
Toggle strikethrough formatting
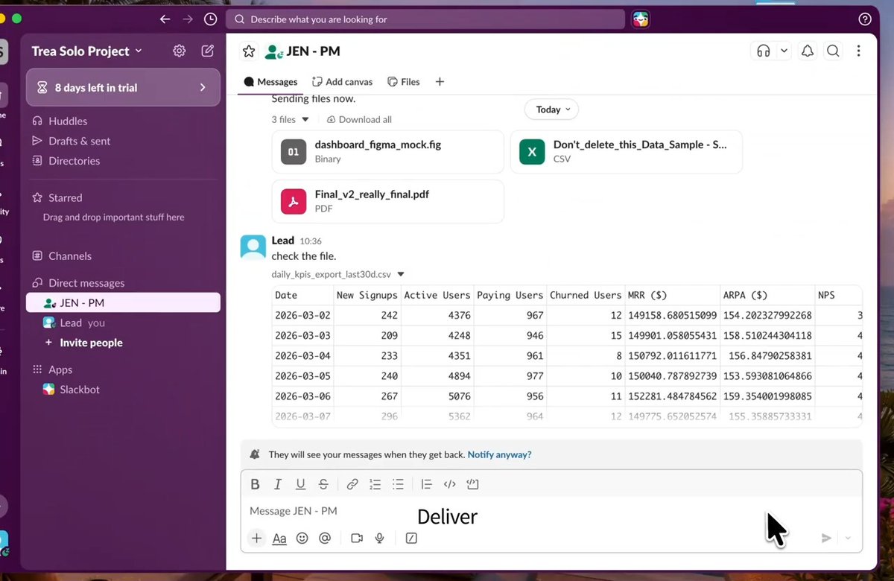(x=323, y=484)
